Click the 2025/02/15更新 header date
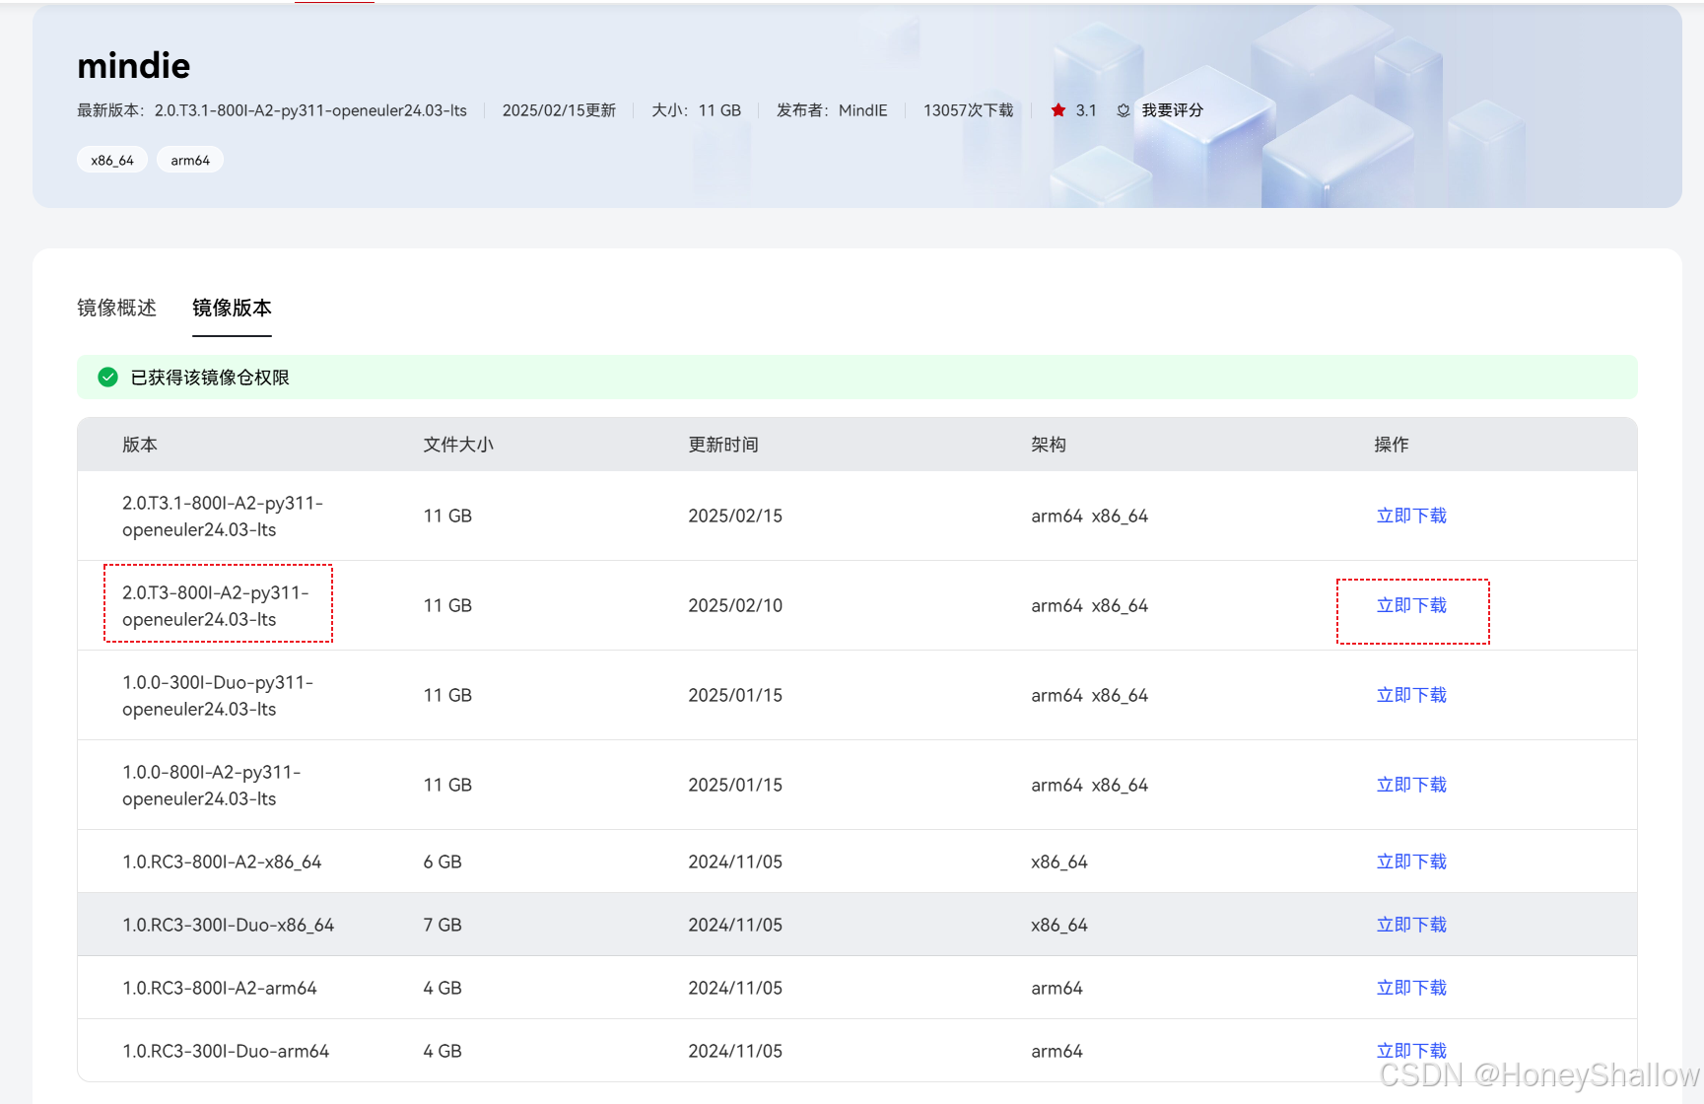 click(x=559, y=110)
